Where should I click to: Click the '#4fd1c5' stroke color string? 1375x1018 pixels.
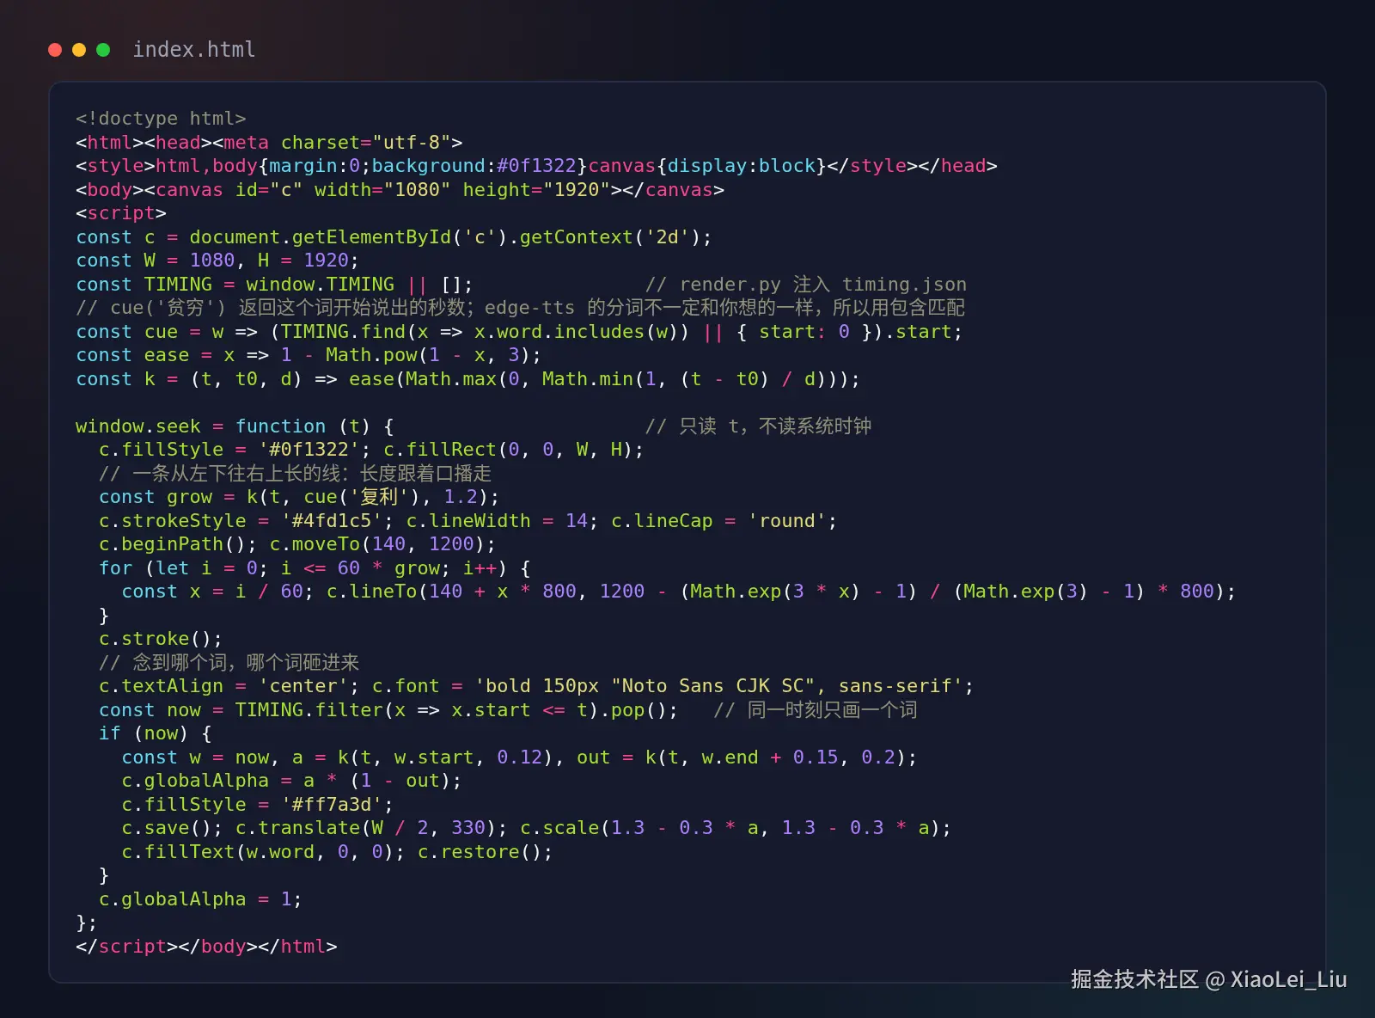pos(331,521)
